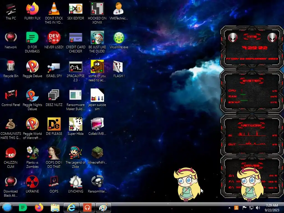This screenshot has height=213, width=284.
Task: Click the left alien head on TIME widget
Action: click(233, 38)
